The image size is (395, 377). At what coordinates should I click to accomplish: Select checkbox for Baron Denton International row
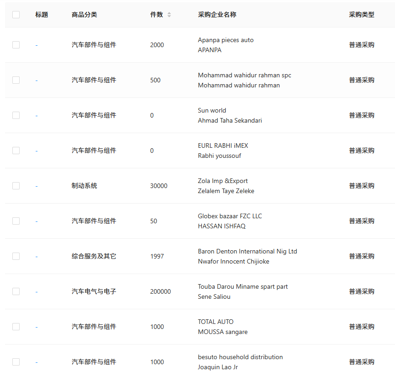pyautogui.click(x=16, y=256)
